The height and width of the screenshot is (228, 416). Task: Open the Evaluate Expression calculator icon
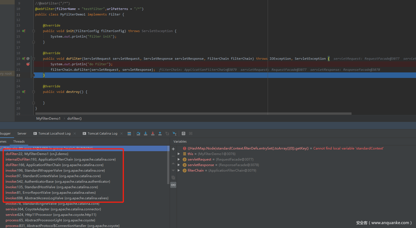(x=184, y=133)
